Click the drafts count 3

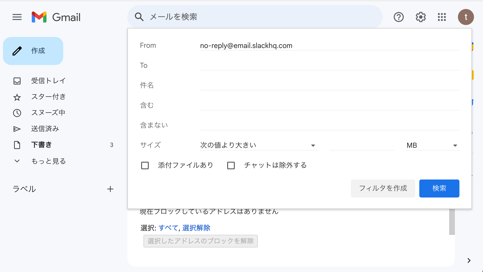pos(112,145)
